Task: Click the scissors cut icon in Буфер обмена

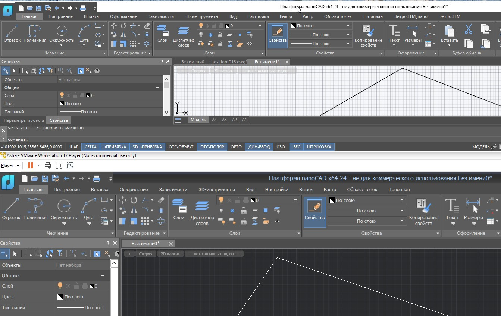Action: [469, 29]
